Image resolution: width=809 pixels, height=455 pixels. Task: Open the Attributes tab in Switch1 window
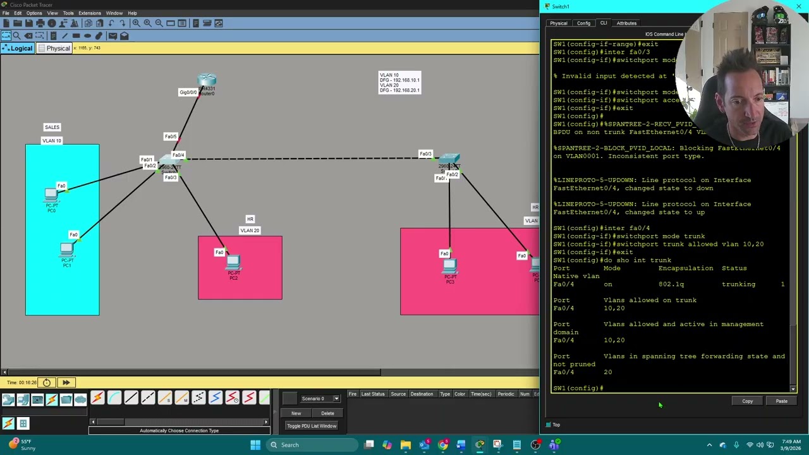click(x=626, y=23)
